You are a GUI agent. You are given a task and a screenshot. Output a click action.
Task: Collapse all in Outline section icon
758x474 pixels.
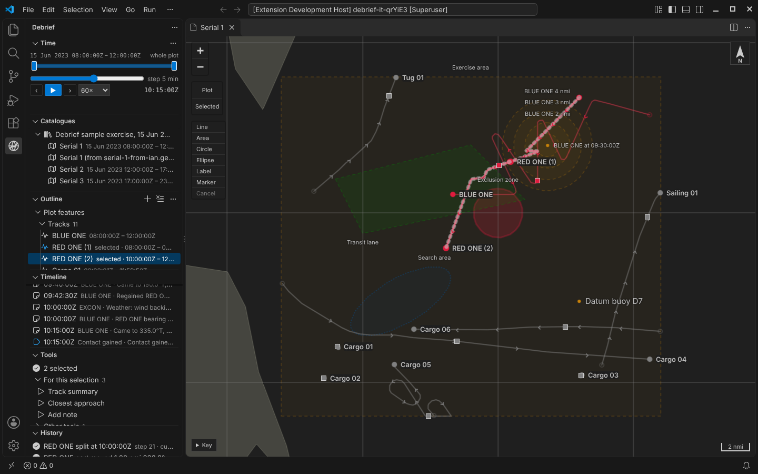(160, 199)
